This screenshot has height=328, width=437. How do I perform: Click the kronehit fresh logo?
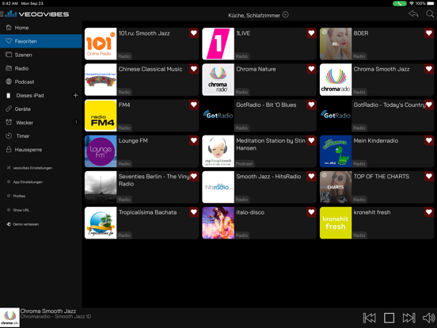(x=336, y=223)
